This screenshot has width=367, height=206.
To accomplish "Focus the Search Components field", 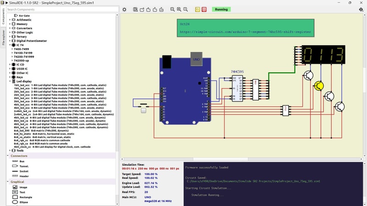I will (62, 9).
